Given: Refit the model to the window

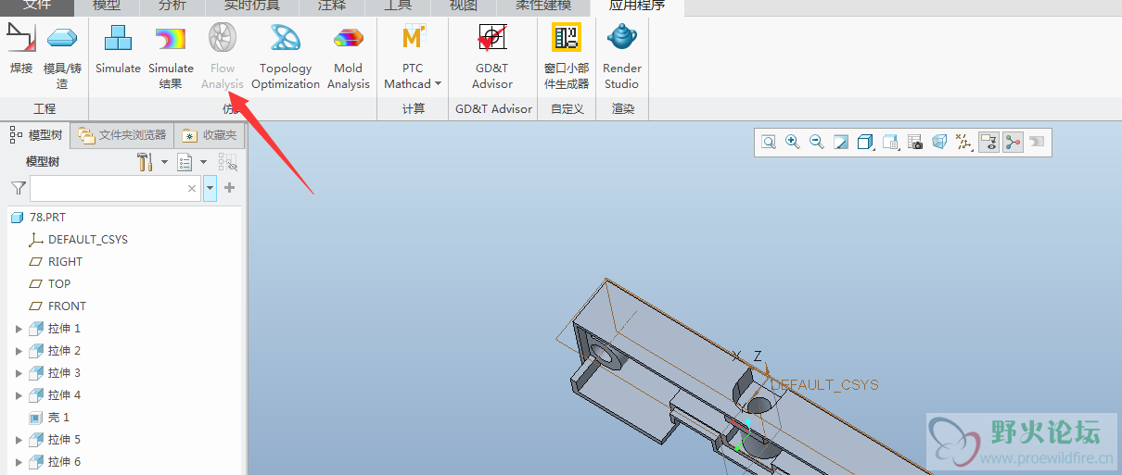Looking at the screenshot, I should pyautogui.click(x=769, y=142).
